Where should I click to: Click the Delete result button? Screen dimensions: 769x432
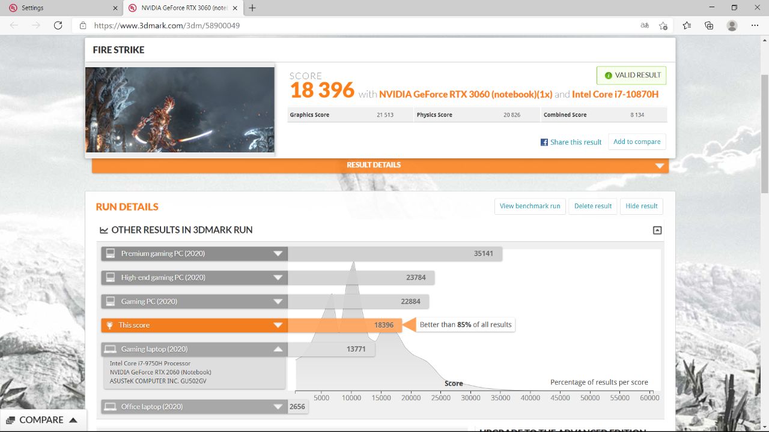click(593, 206)
